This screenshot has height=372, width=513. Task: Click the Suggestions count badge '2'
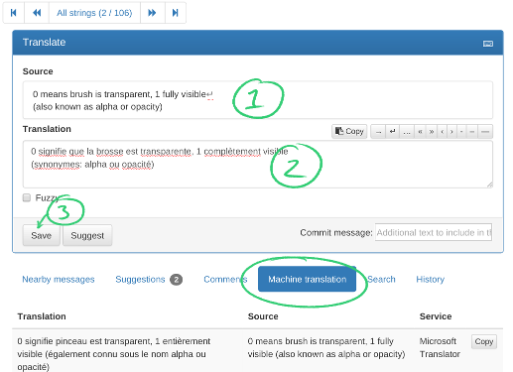(177, 280)
